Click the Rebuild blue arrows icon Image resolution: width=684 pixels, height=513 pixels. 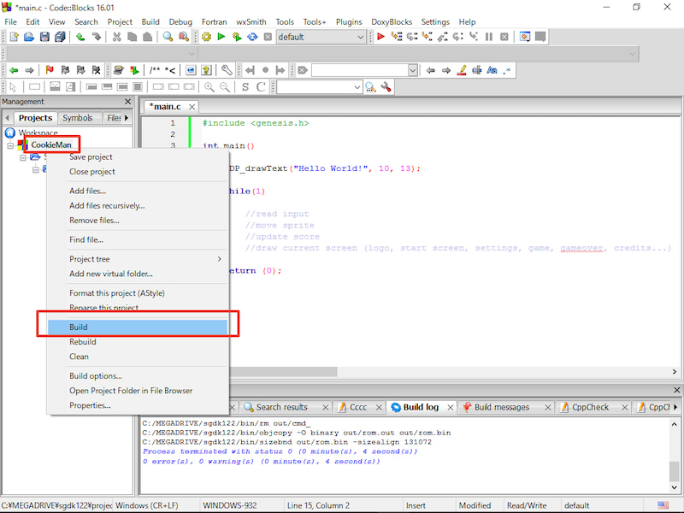[252, 37]
